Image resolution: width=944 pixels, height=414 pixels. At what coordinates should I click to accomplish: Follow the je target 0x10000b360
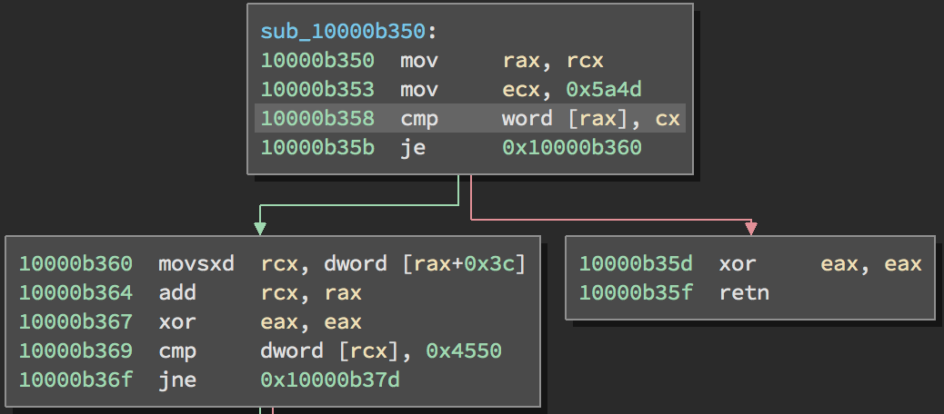pos(571,148)
